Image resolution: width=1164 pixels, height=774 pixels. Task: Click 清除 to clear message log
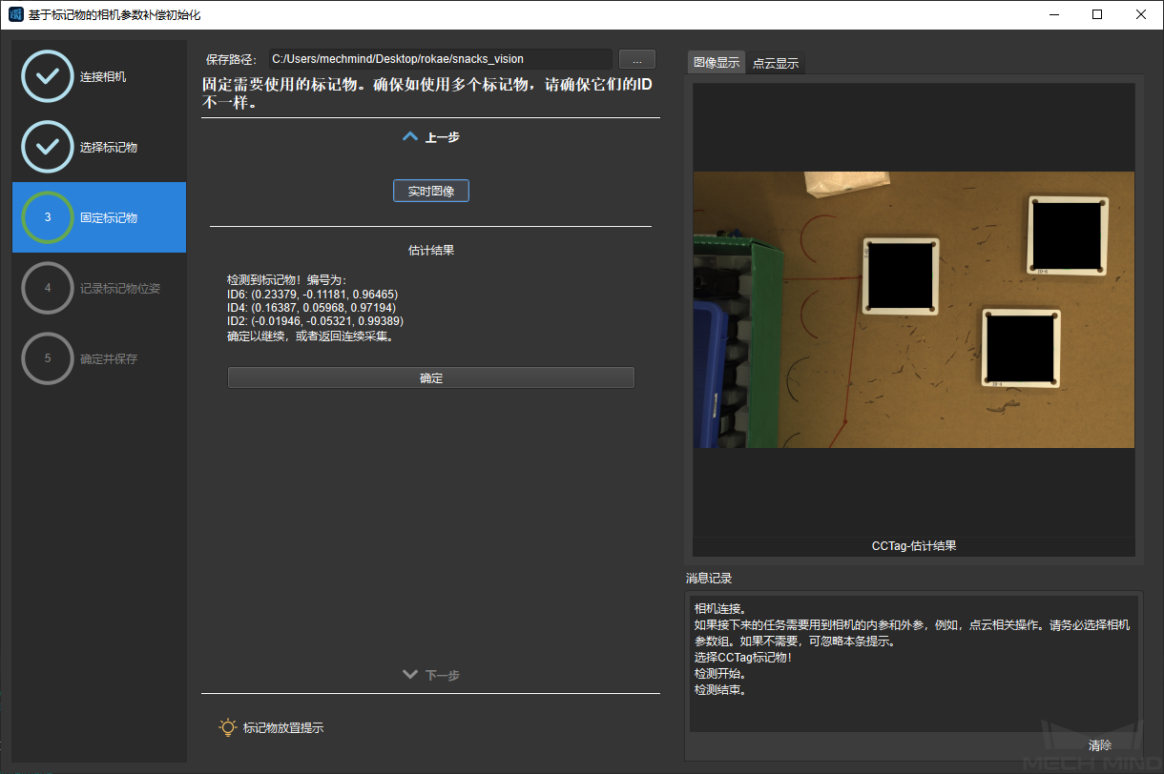1100,744
